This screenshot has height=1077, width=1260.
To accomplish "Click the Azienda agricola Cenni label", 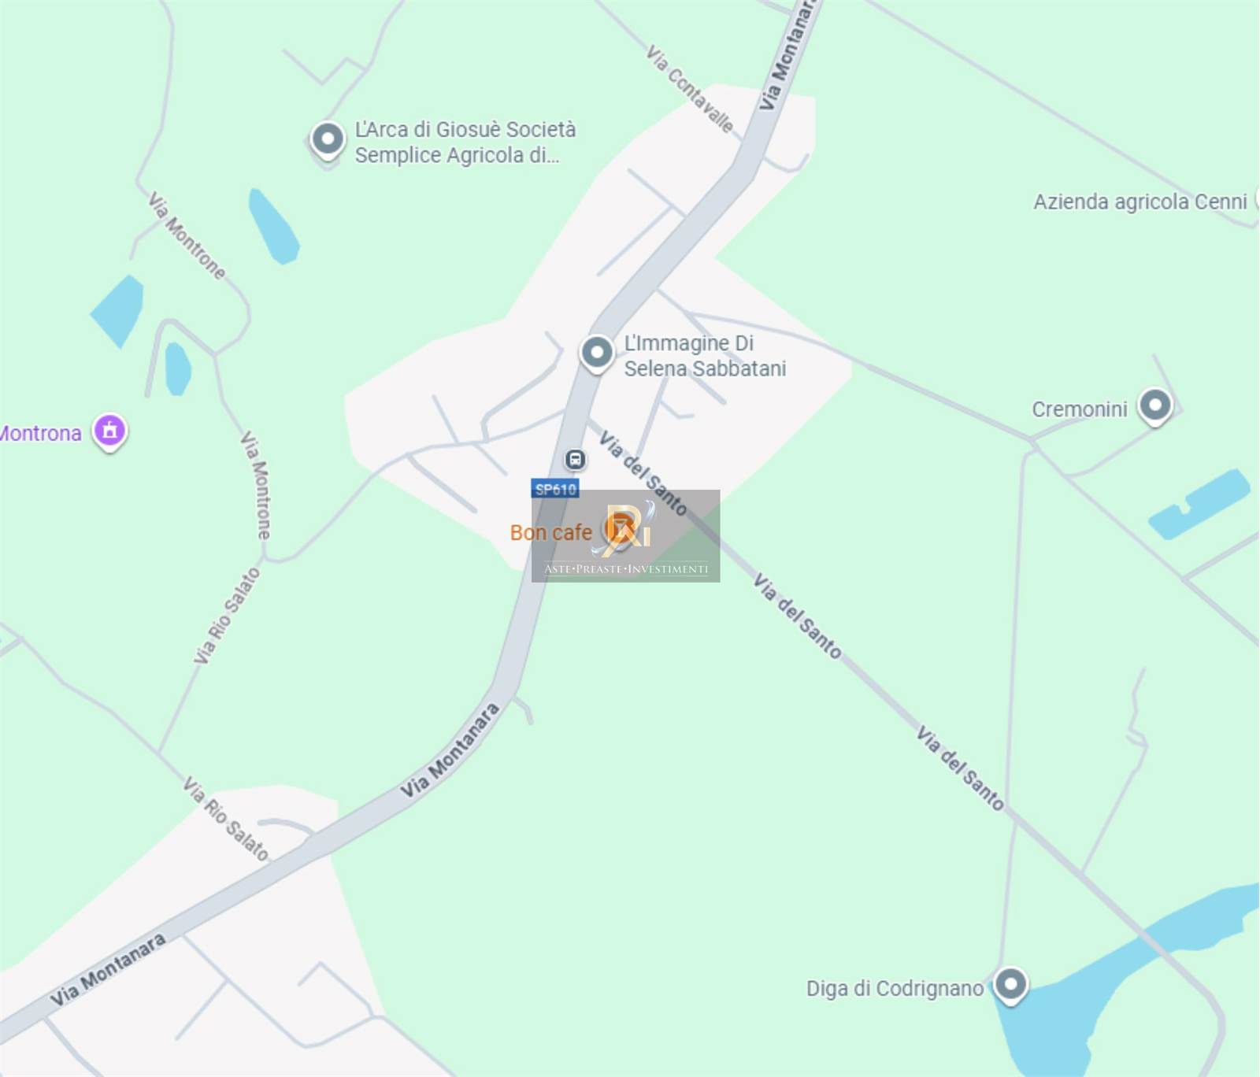I will (x=1140, y=202).
